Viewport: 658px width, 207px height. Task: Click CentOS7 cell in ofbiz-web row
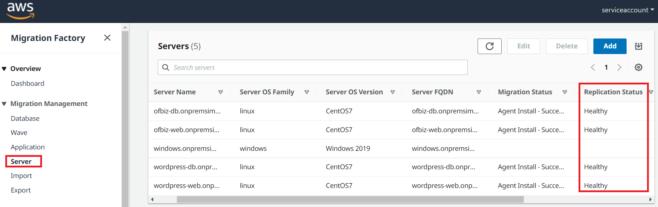click(x=339, y=130)
